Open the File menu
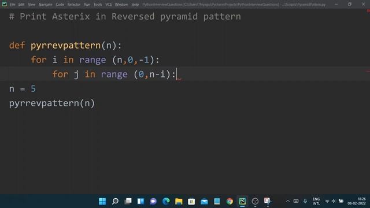This screenshot has width=370, height=208. click(x=13, y=5)
